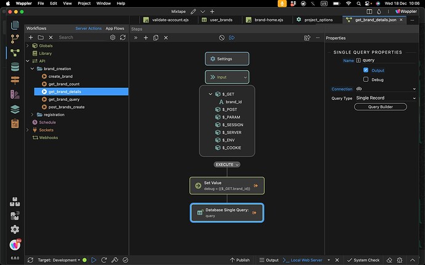Click the Query Builder button

pyautogui.click(x=380, y=106)
